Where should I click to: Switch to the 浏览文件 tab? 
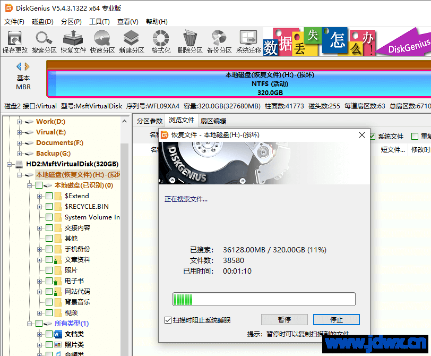[182, 120]
